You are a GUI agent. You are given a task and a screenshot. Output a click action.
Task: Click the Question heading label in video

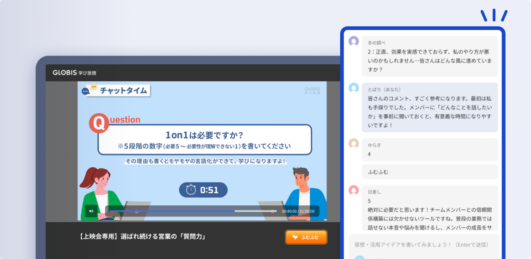point(125,120)
